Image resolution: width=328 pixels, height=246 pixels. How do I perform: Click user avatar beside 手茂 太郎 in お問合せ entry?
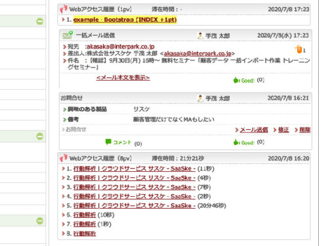click(200, 98)
